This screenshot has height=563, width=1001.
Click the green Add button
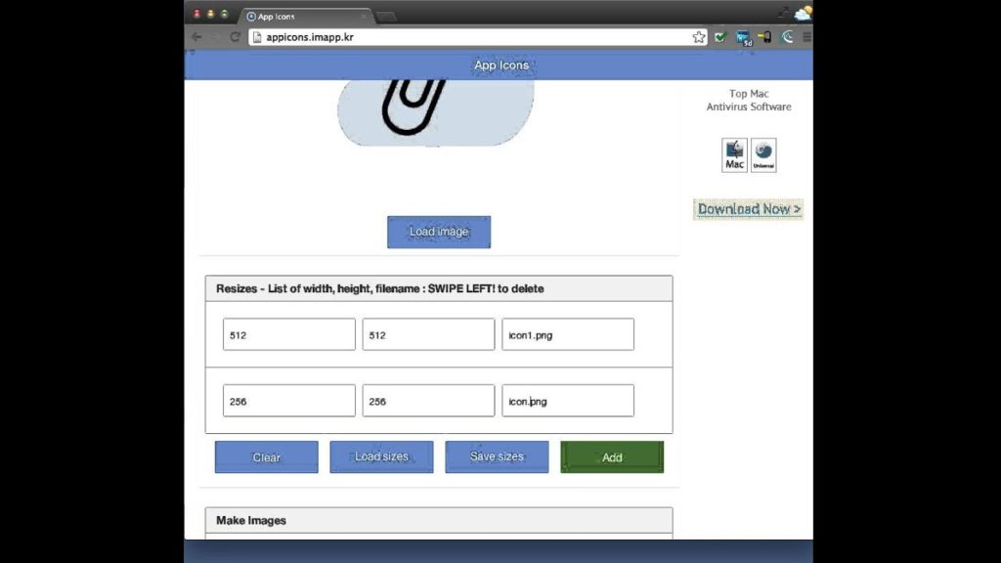tap(612, 457)
